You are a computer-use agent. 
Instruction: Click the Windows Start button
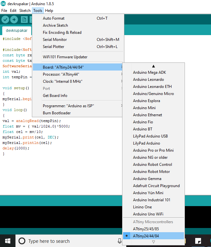pyautogui.click(x=7, y=241)
